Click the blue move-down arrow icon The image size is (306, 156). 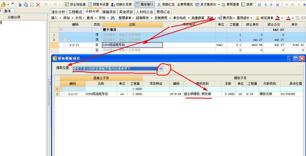click(304, 5)
